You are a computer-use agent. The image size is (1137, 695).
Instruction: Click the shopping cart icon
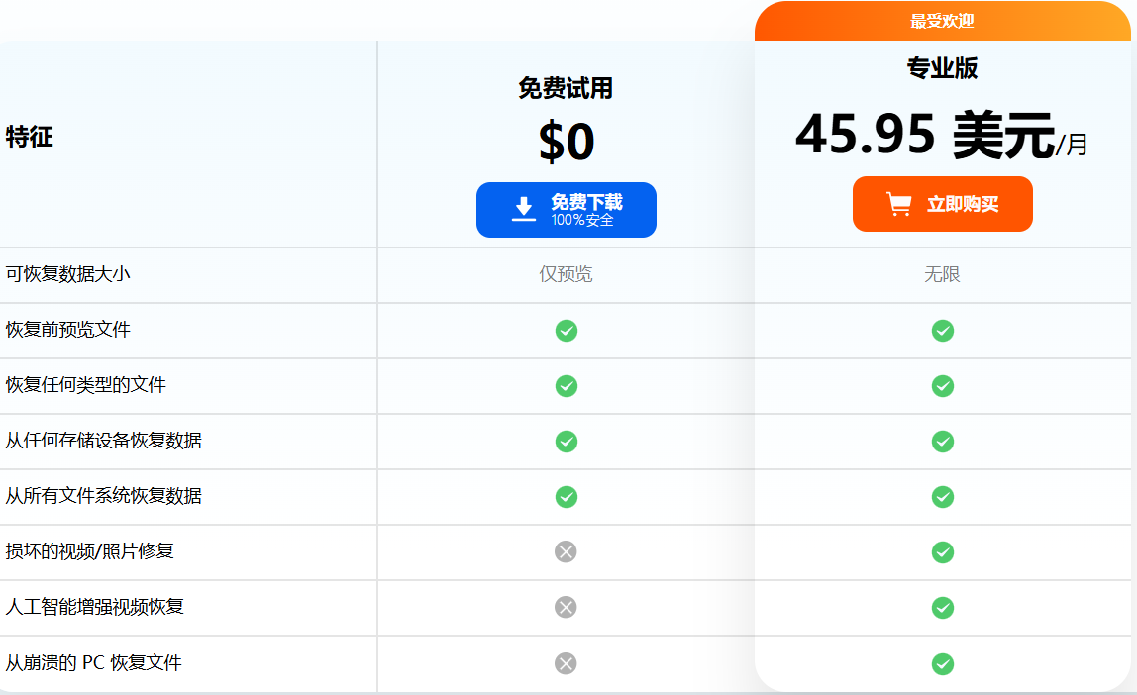click(898, 204)
